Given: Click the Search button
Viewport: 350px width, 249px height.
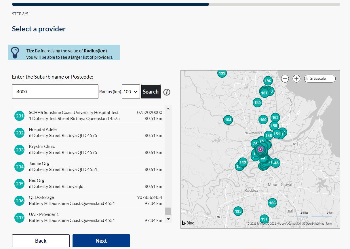Looking at the screenshot, I should (151, 92).
